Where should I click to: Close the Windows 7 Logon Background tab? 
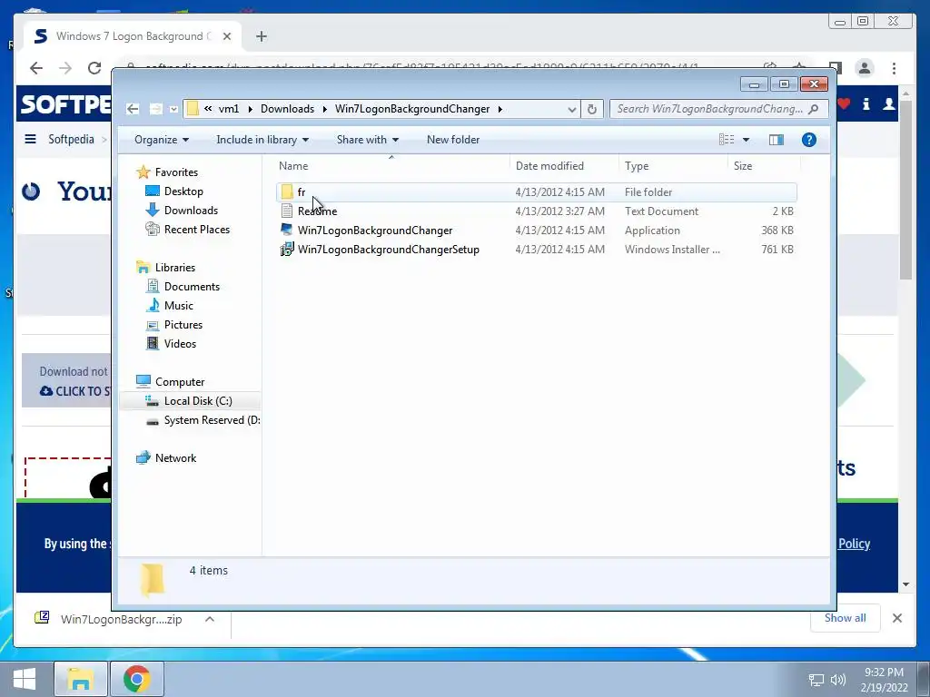[226, 36]
